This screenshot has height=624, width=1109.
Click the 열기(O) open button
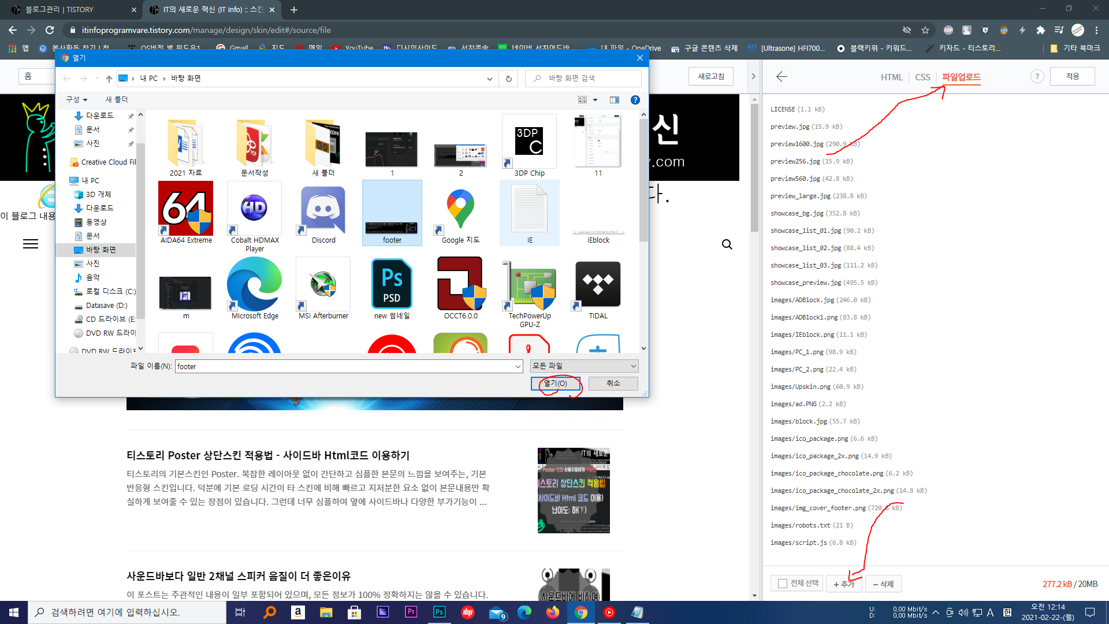tap(555, 383)
